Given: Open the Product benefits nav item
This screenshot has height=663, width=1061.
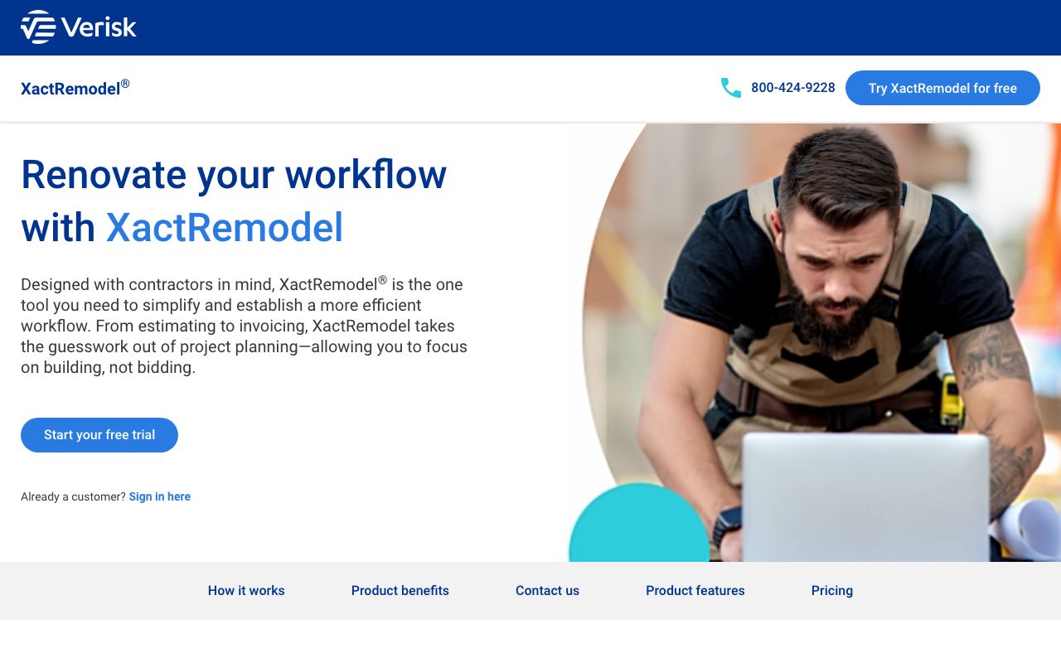Looking at the screenshot, I should click(x=400, y=591).
